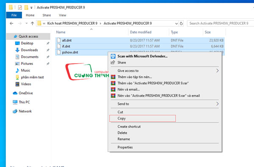Click the pin icon next to Pictures
This screenshot has height=167, width=254.
(x=48, y=64)
